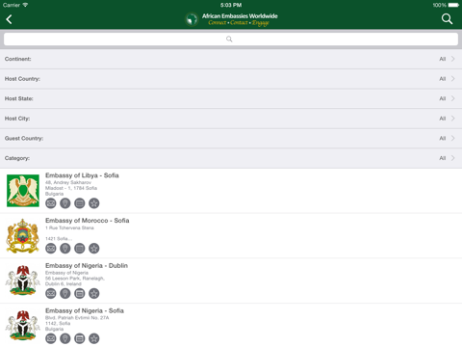Go back using the header back arrow

click(9, 19)
